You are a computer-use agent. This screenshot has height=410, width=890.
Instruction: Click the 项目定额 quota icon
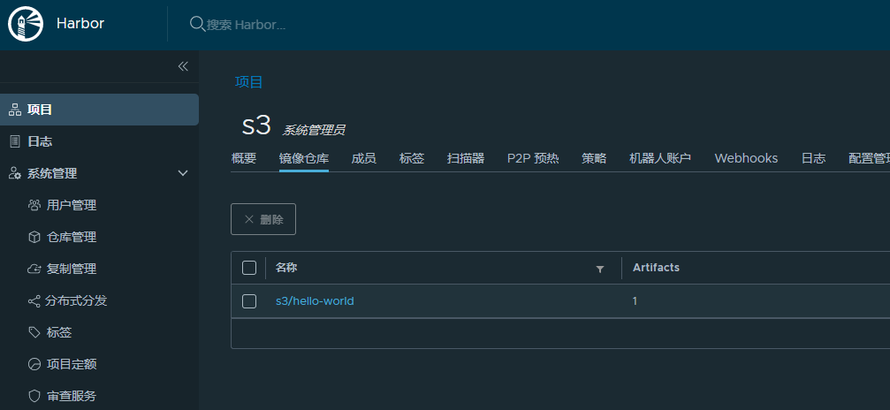pos(34,364)
